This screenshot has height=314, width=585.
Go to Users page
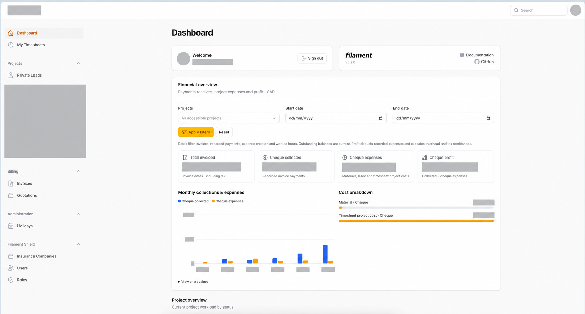tap(44, 268)
